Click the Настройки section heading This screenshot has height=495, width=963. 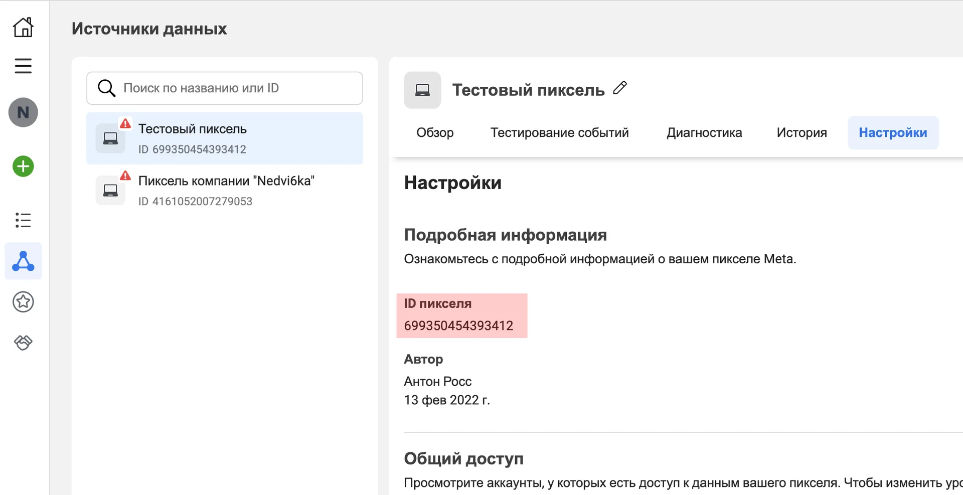tap(453, 183)
